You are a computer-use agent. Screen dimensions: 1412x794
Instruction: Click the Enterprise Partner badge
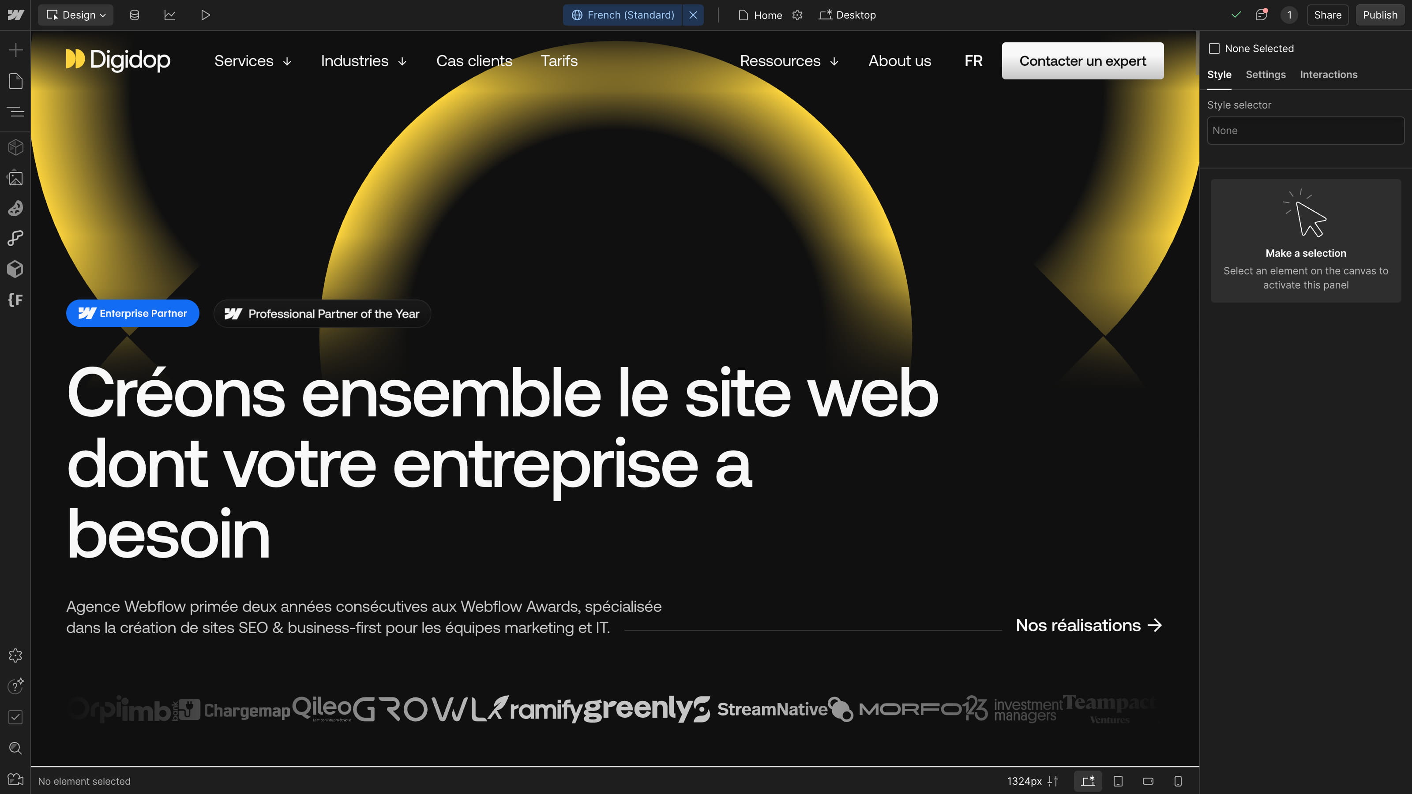point(133,314)
